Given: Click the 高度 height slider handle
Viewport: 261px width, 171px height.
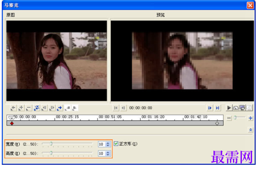Looking at the screenshot, I should pos(51,153).
